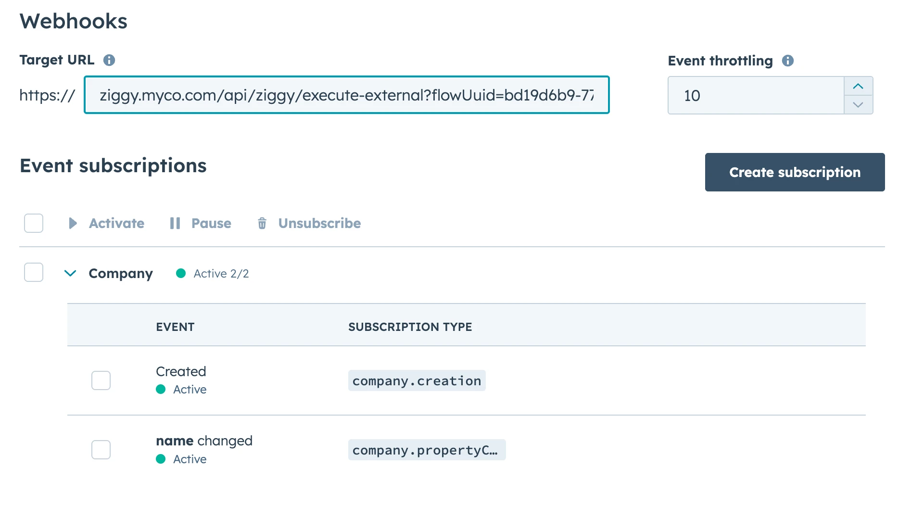Click the company.creation subscription type tag
Image resolution: width=911 pixels, height=506 pixels.
(x=417, y=381)
